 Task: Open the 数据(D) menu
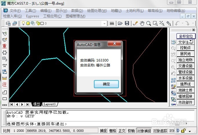77,11
